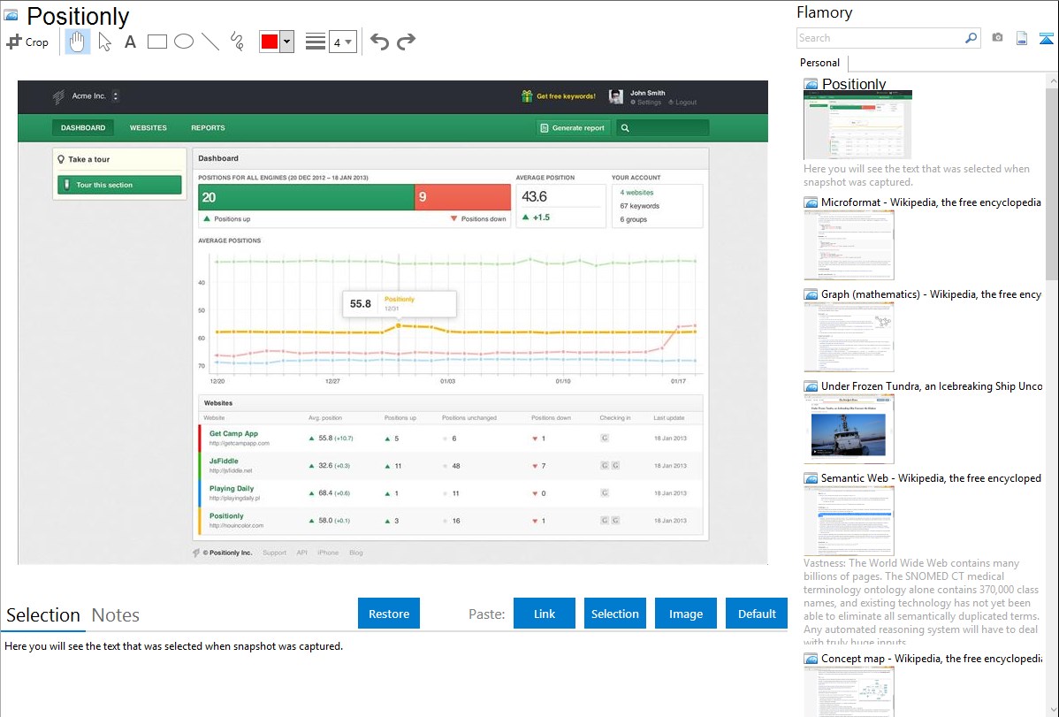Click the Tour this section button
1059x717 pixels.
click(119, 185)
